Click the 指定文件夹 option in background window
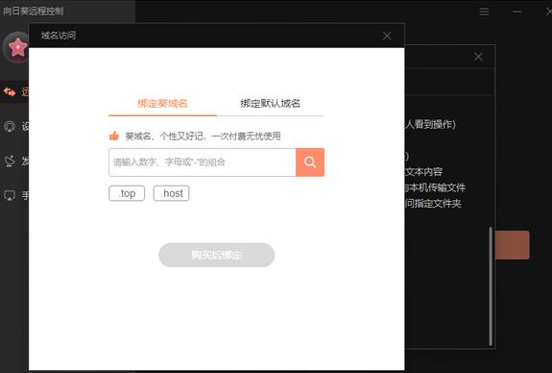This screenshot has height=373, width=552. pyautogui.click(x=437, y=204)
